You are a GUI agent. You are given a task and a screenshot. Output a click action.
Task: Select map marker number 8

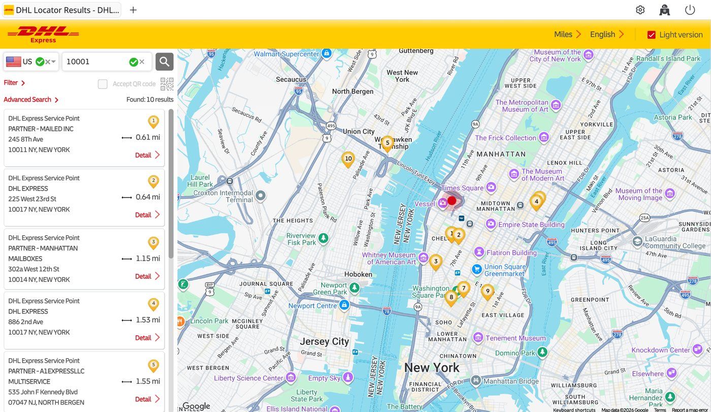pos(451,298)
